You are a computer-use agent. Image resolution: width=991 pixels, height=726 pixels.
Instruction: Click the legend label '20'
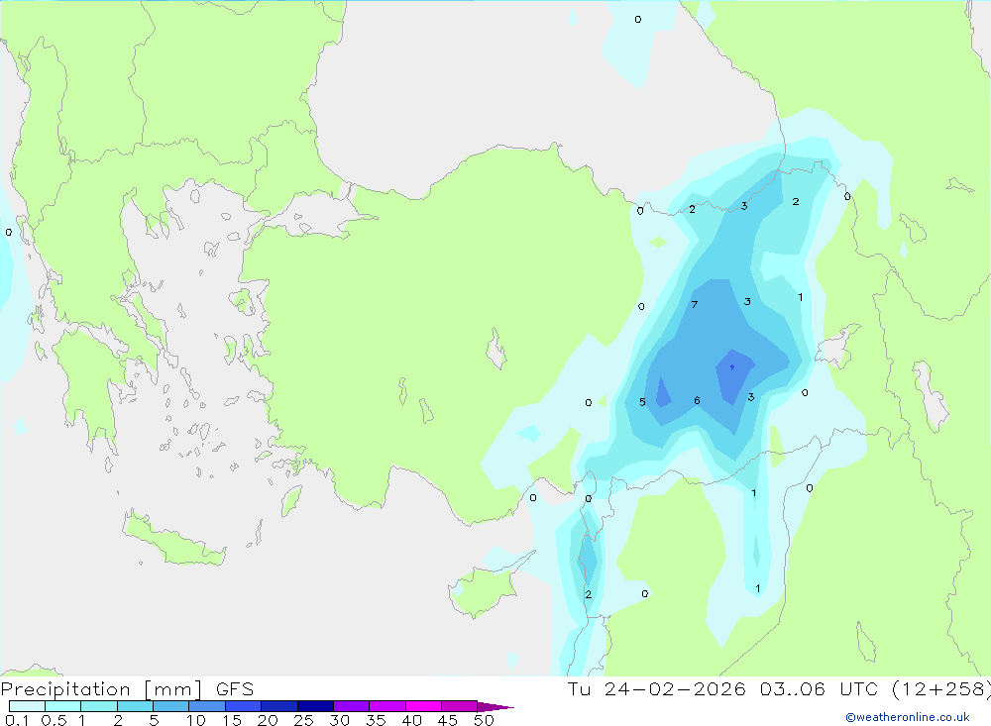(268, 720)
